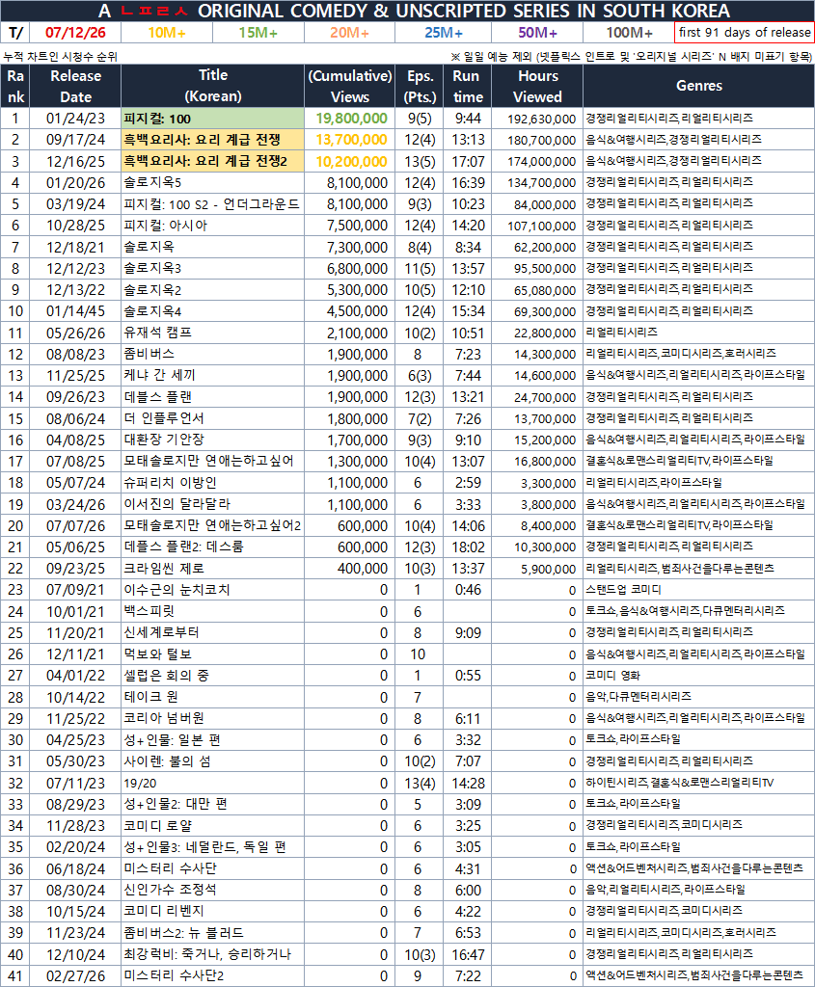
Task: Select the title cell 좀비버스 in row 12
Action: point(212,355)
